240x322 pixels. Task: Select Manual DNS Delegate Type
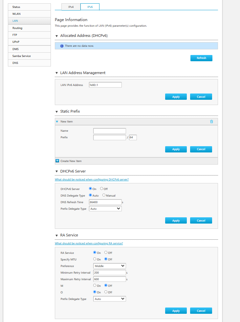104,195
